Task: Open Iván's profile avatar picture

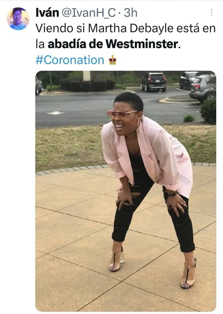Action: (18, 19)
